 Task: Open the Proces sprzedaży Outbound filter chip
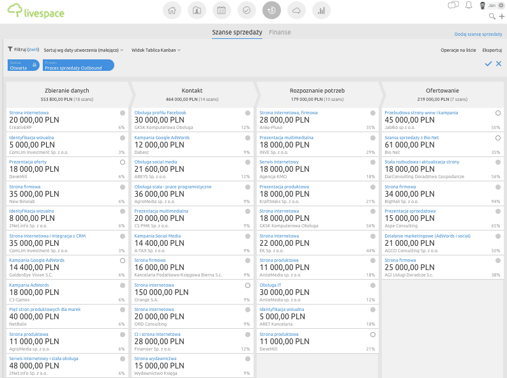[79, 65]
